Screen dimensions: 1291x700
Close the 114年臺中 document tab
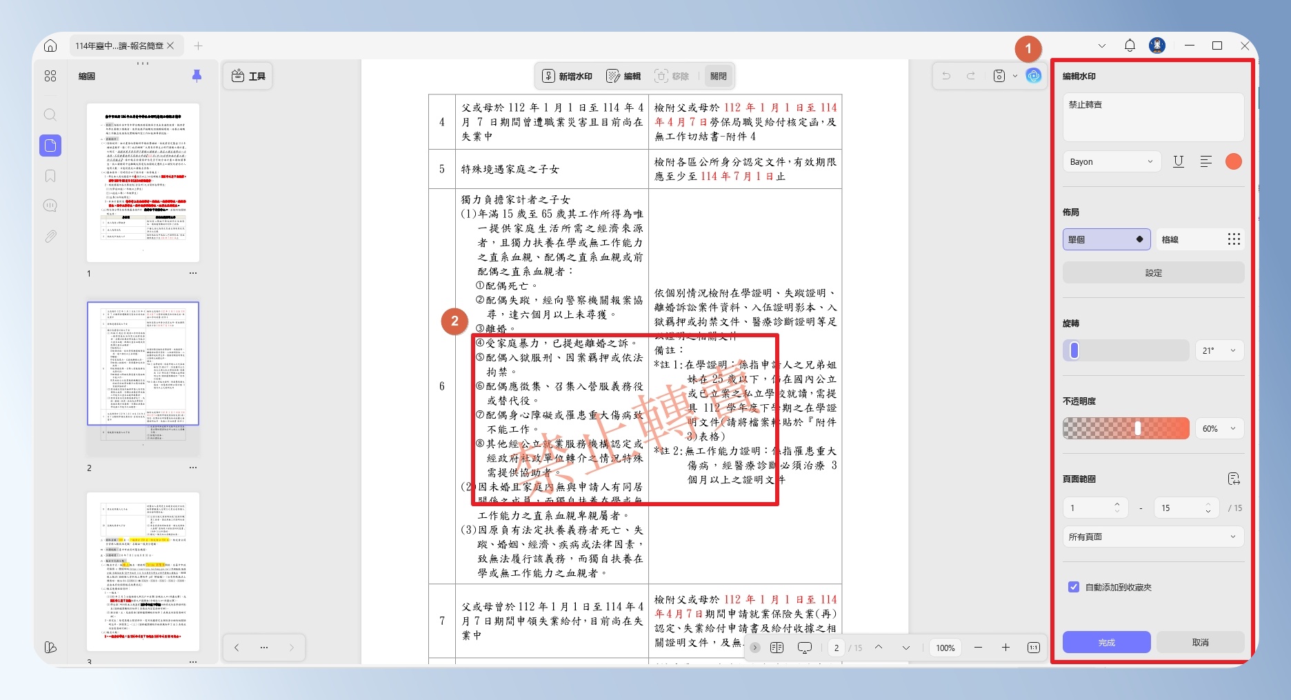(x=170, y=46)
